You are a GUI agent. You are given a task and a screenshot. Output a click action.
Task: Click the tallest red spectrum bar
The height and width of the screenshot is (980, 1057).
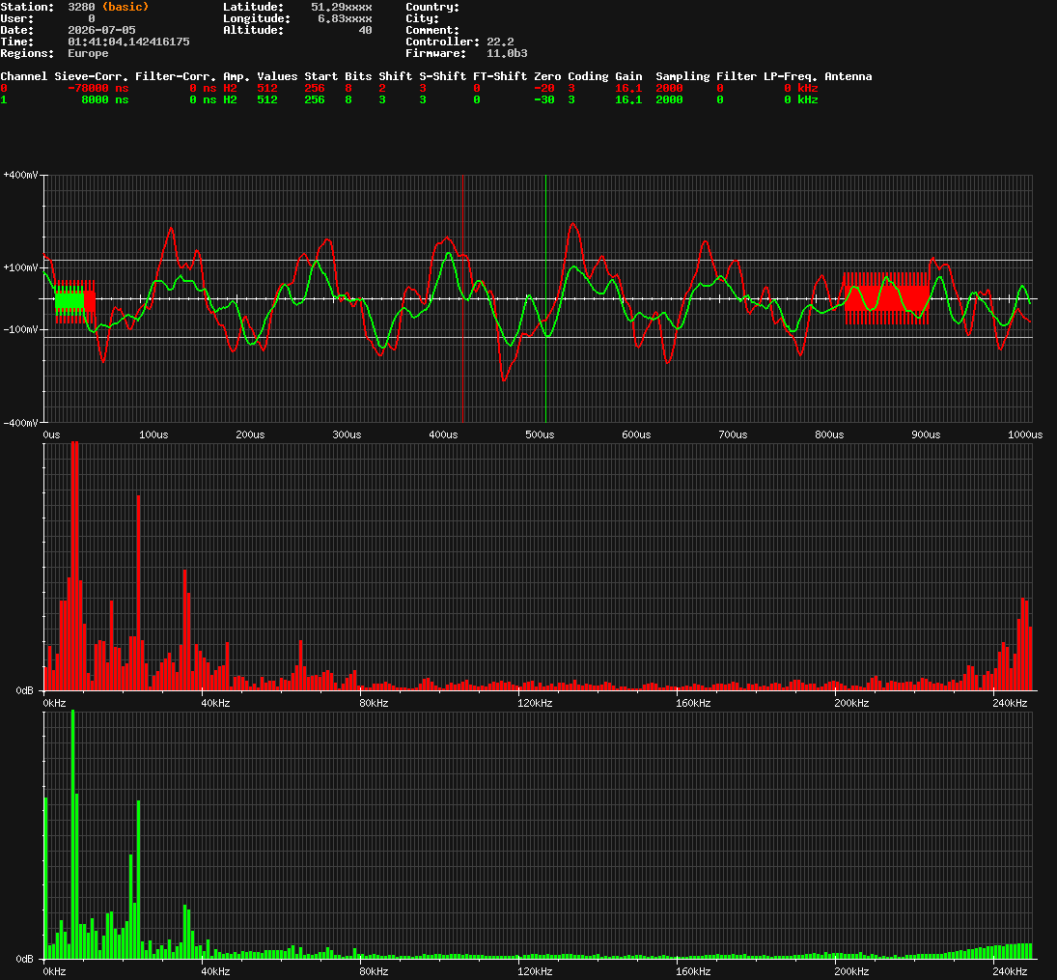(75, 566)
